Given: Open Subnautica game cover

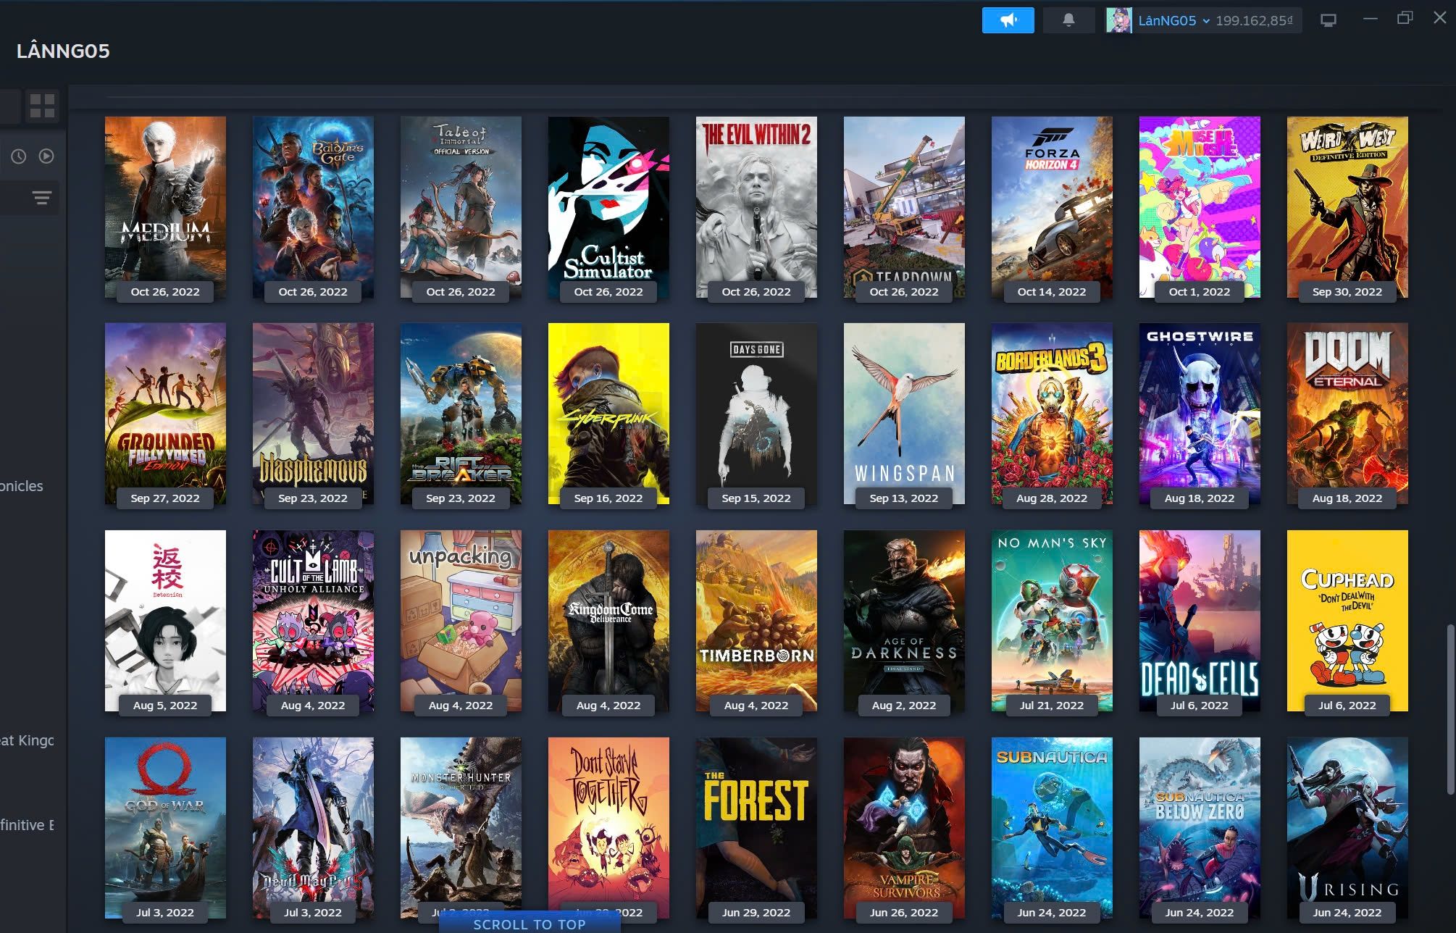Looking at the screenshot, I should coord(1052,828).
